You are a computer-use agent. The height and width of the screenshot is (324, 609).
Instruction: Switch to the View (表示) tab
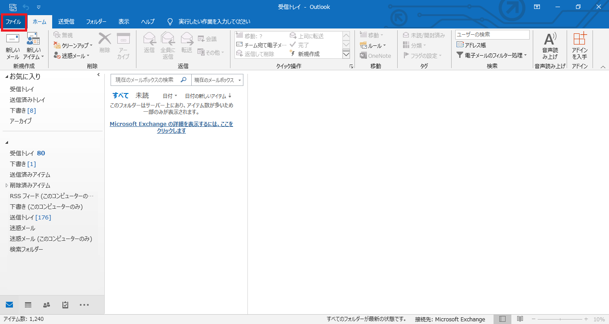pyautogui.click(x=124, y=22)
